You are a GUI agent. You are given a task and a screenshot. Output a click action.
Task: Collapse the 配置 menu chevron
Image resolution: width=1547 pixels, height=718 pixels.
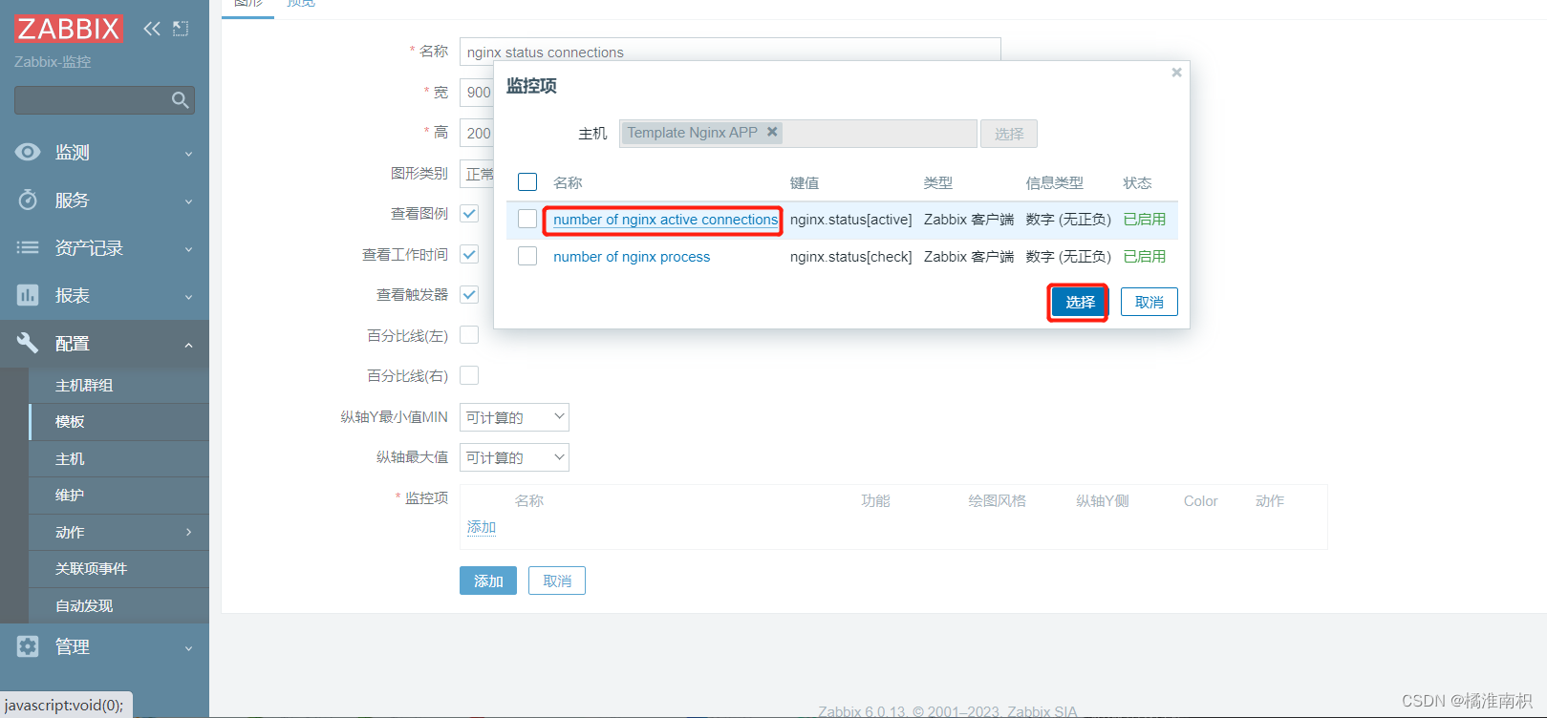(x=188, y=345)
